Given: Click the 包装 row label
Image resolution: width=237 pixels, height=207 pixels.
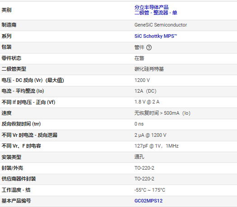Looking at the screenshot, I should [7, 47].
